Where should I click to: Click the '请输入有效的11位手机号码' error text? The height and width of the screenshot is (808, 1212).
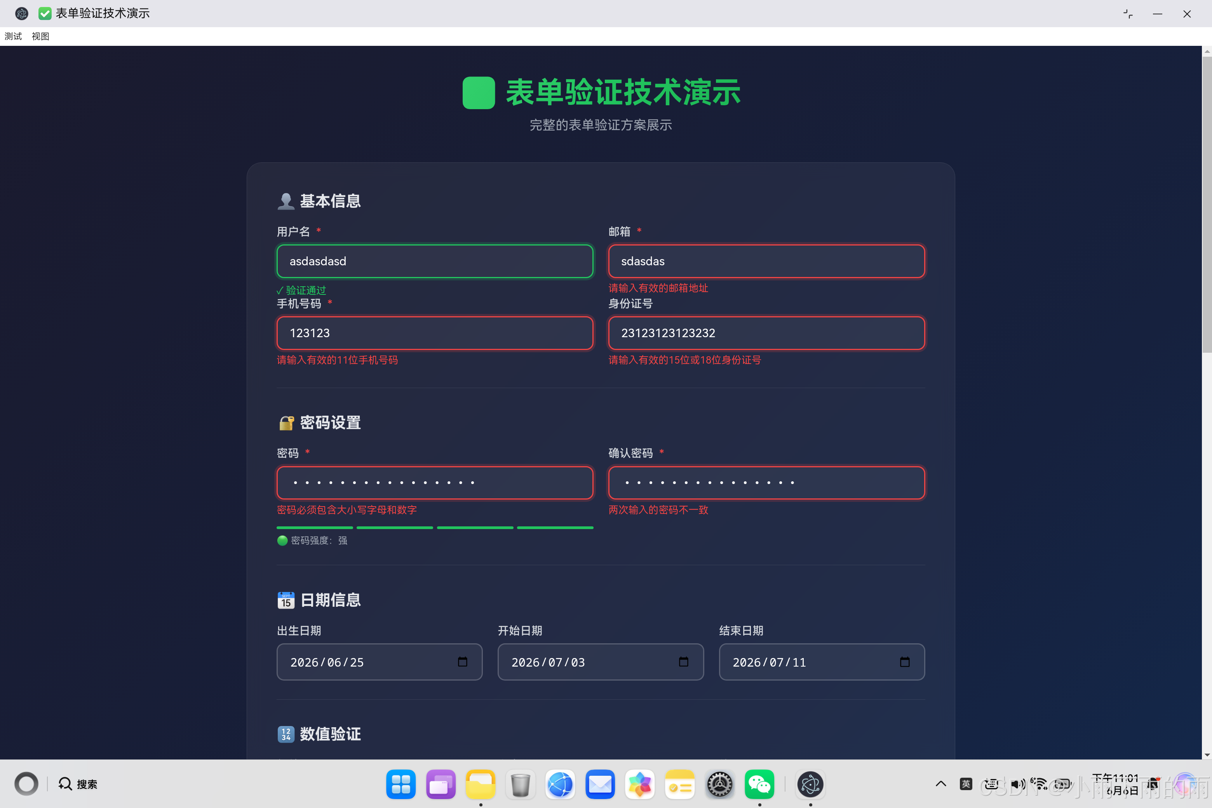338,360
